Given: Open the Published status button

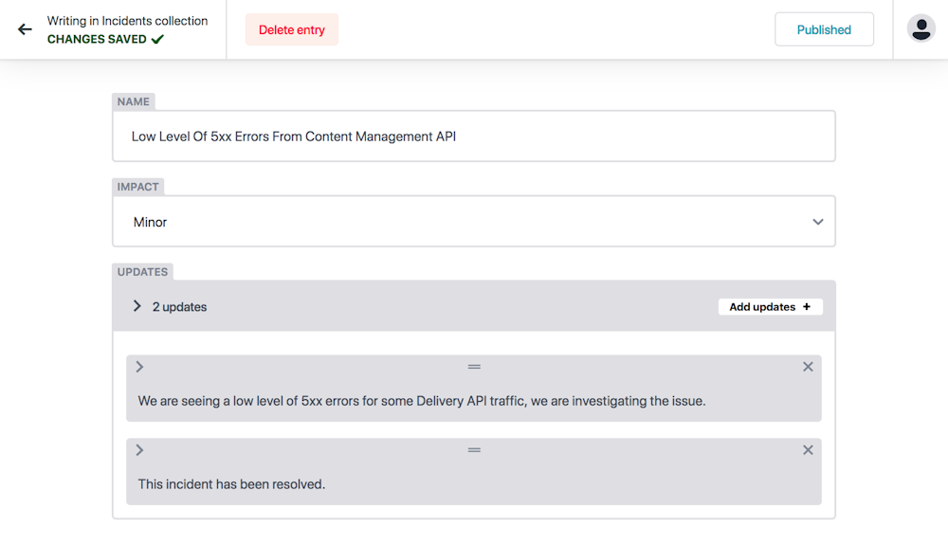Looking at the screenshot, I should pos(824,29).
